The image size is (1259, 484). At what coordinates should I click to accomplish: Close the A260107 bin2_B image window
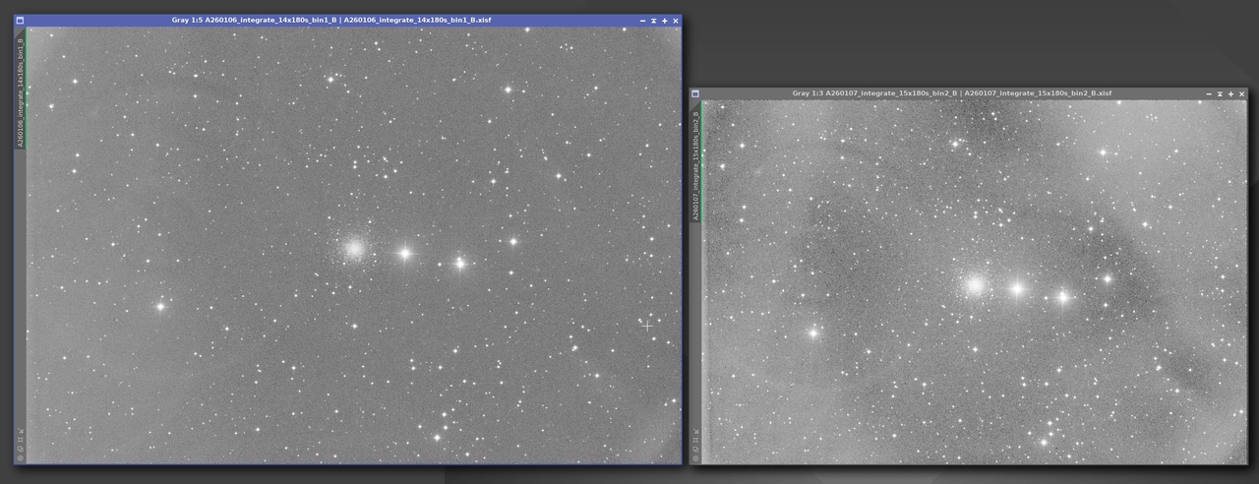[1242, 93]
